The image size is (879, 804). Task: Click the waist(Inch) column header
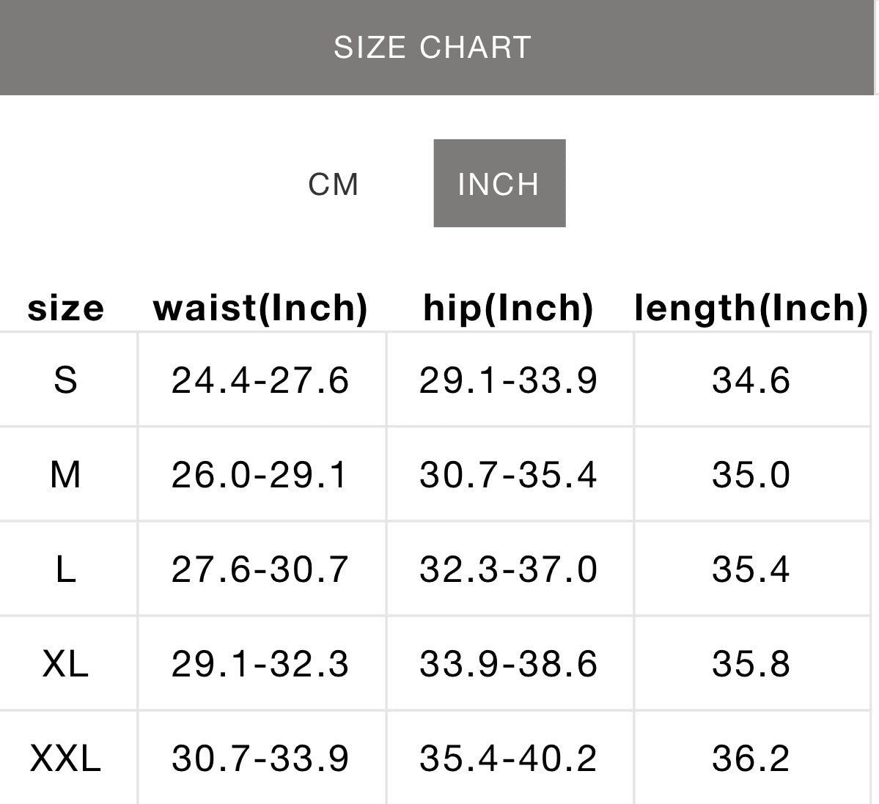(260, 308)
